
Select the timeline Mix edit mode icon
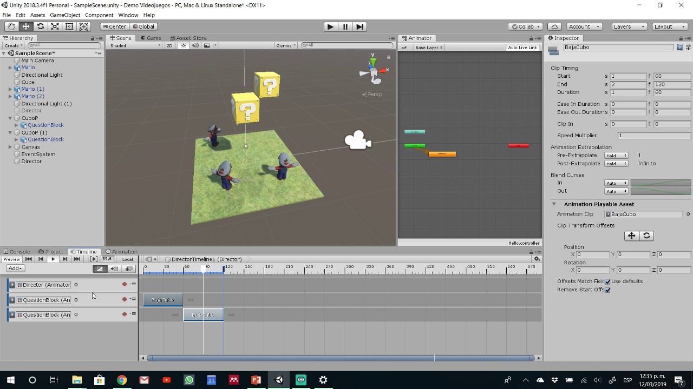tap(100, 269)
